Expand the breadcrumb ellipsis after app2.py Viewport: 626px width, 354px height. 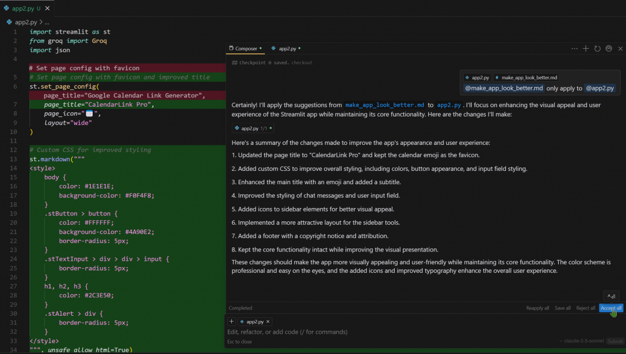click(x=47, y=23)
